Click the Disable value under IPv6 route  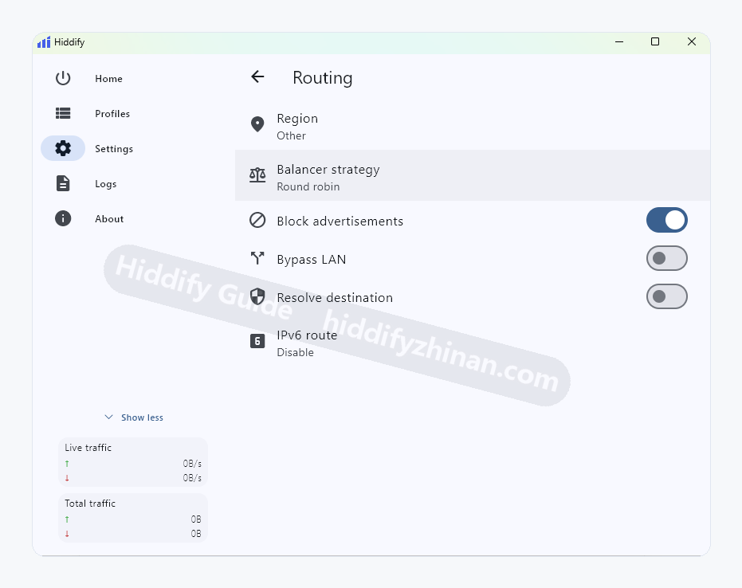(x=295, y=352)
